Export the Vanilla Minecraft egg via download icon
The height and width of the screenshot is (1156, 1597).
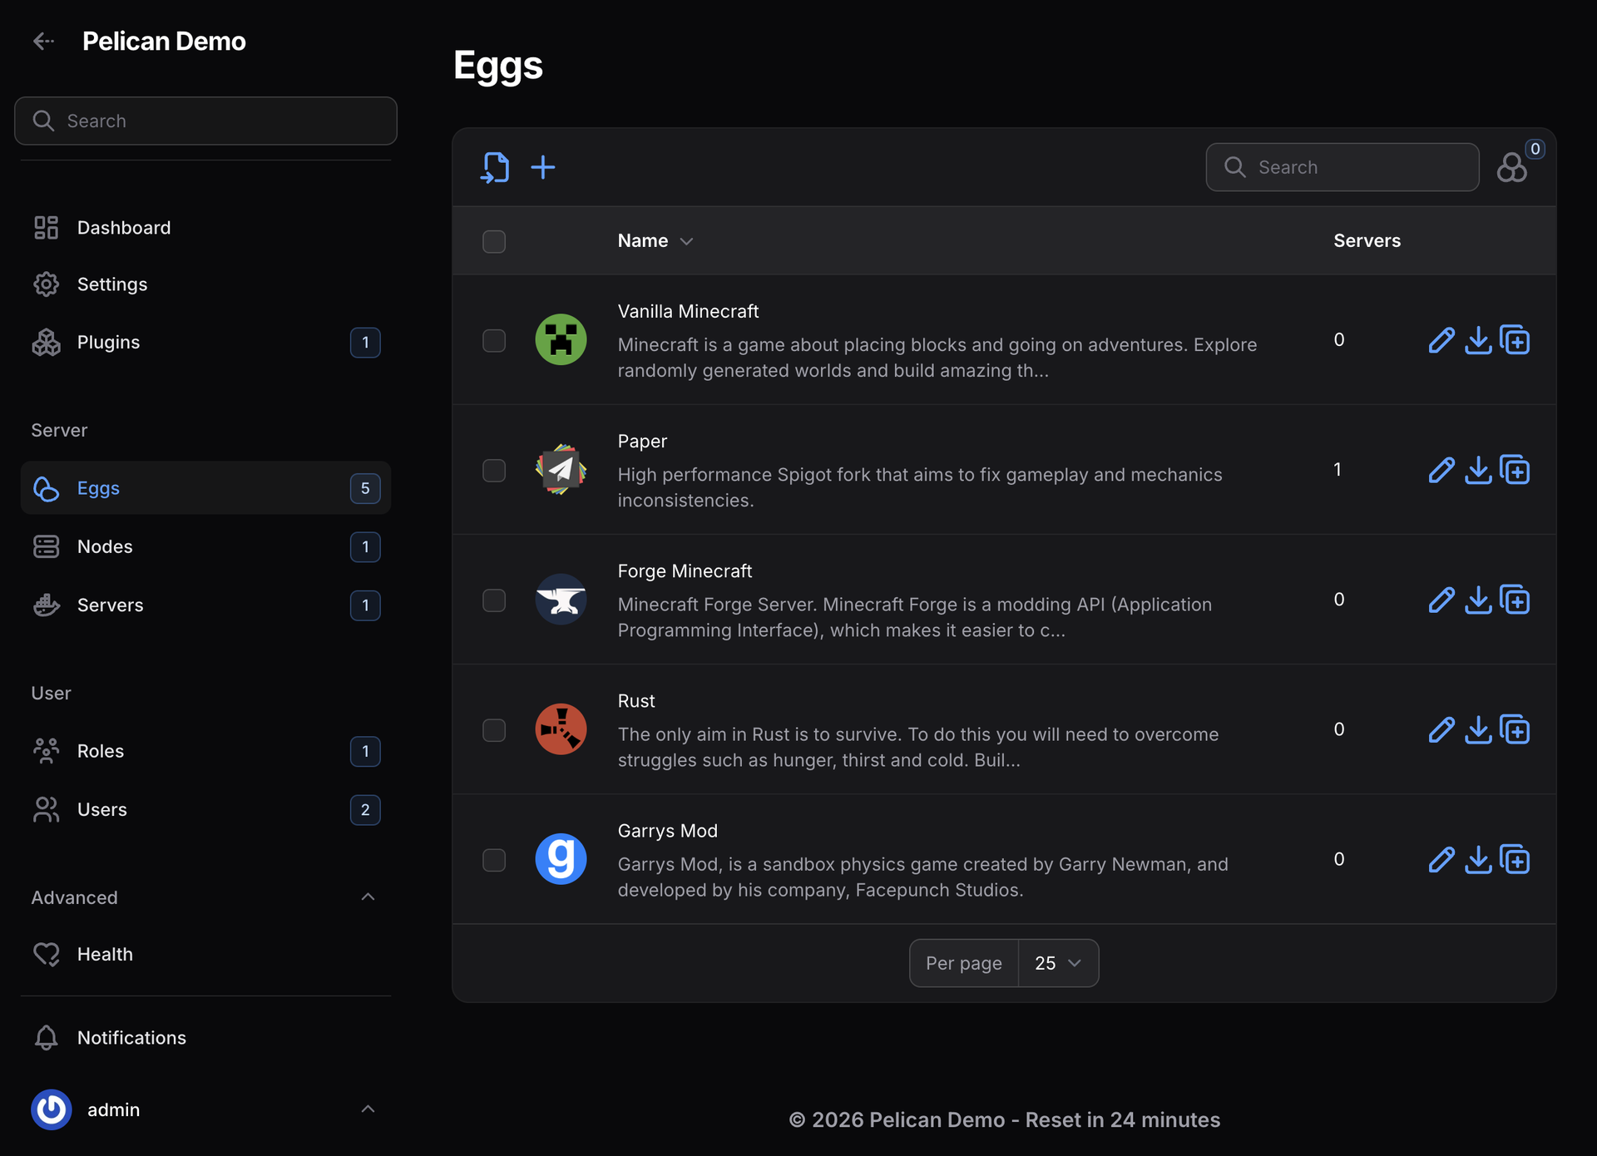click(x=1478, y=340)
